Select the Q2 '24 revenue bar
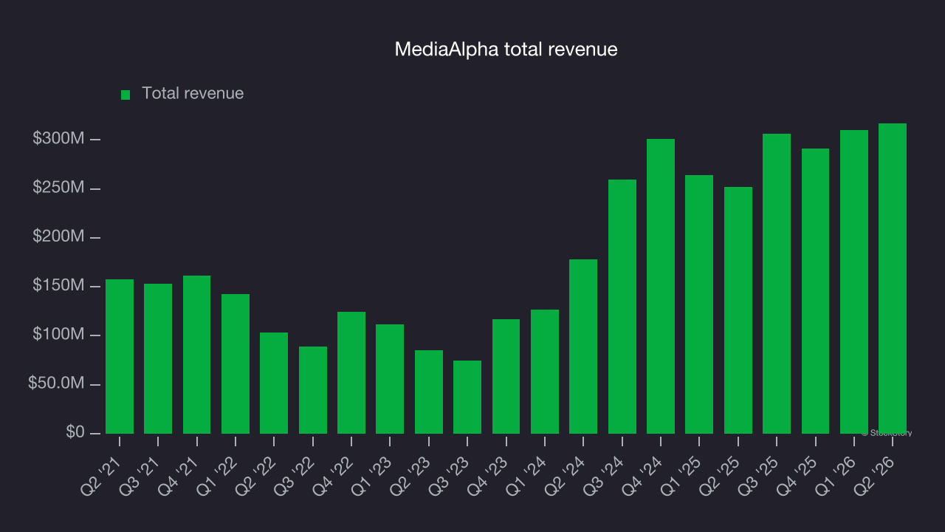Image resolution: width=945 pixels, height=532 pixels. 583,347
